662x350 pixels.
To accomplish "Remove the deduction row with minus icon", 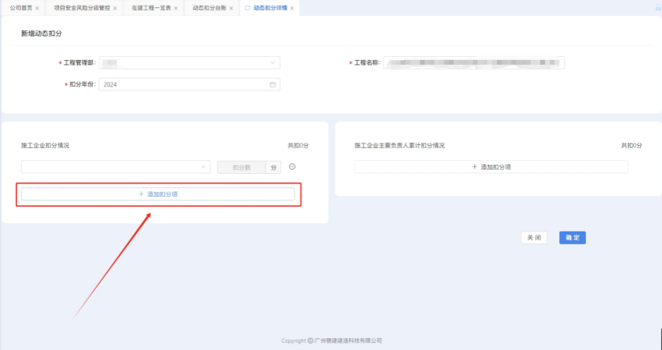I will pos(293,167).
